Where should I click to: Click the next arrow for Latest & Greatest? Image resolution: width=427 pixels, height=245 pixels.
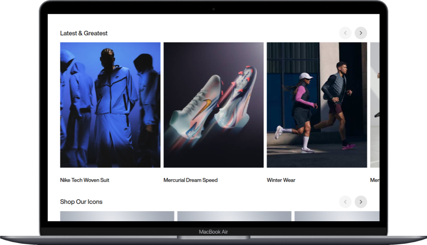(x=361, y=33)
